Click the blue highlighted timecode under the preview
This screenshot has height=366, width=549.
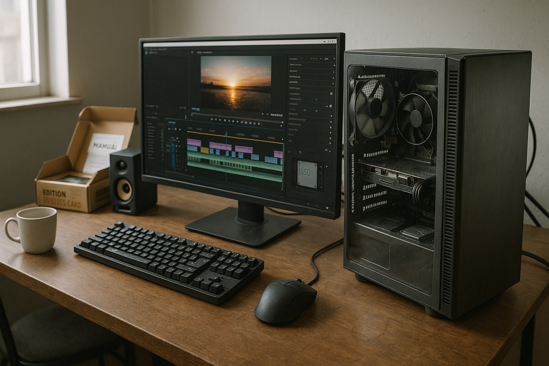[x=195, y=109]
